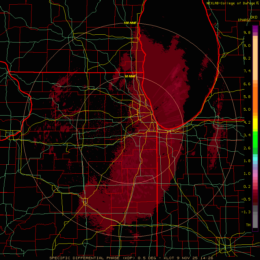Click the [PHAS] scale header
260x260 pixels.
click(x=244, y=20)
